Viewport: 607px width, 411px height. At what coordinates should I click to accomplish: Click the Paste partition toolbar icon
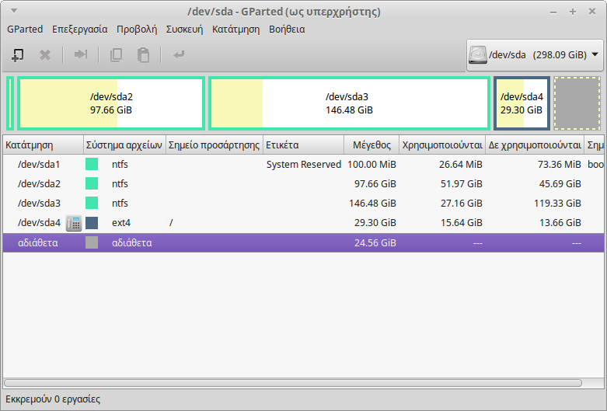(x=143, y=55)
